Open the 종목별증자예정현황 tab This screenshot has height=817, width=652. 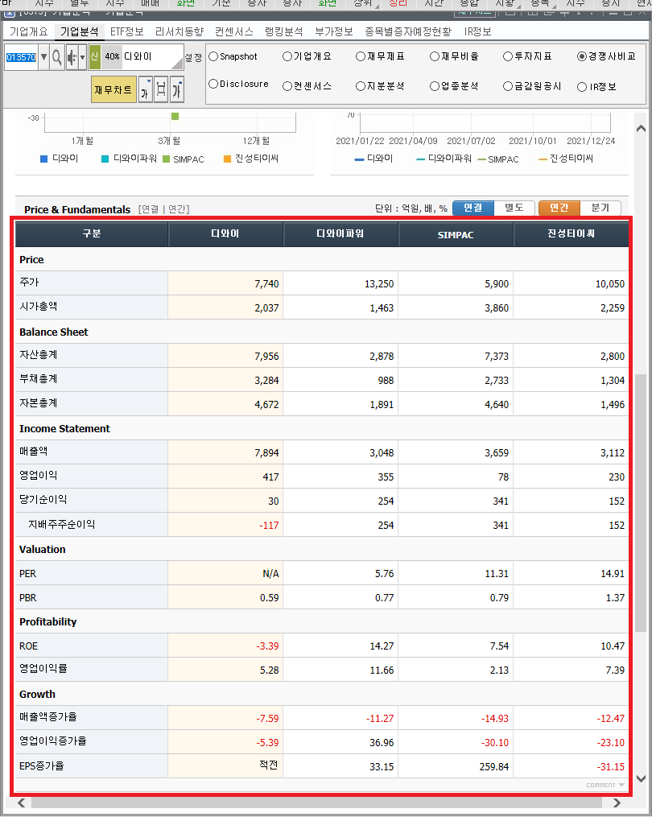point(408,31)
